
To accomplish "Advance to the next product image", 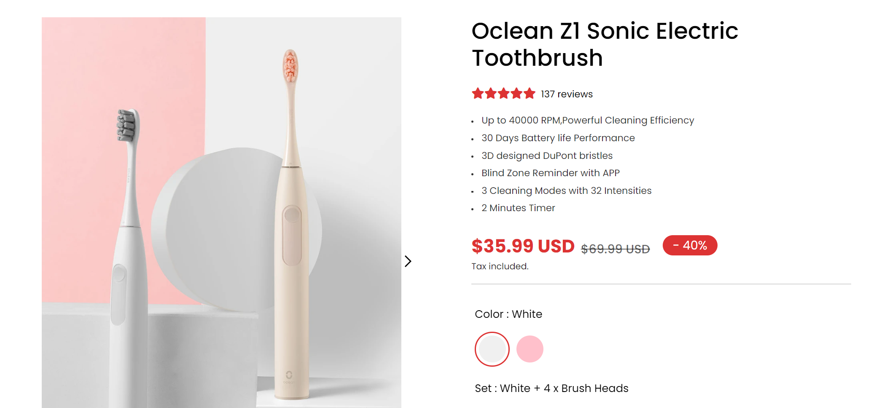I will 408,261.
